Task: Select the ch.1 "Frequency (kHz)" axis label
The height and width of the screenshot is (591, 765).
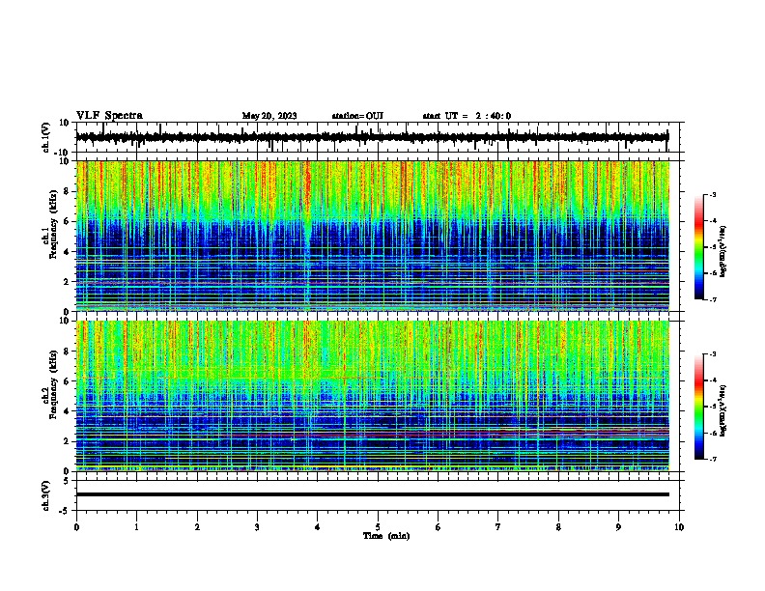Action: click(x=53, y=224)
